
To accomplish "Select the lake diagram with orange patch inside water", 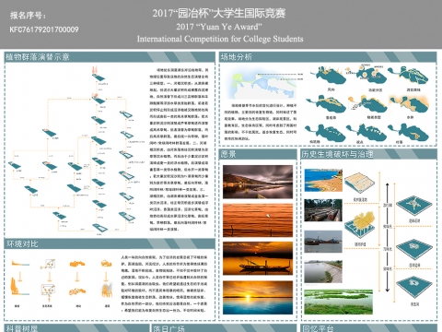I will pos(409,132).
